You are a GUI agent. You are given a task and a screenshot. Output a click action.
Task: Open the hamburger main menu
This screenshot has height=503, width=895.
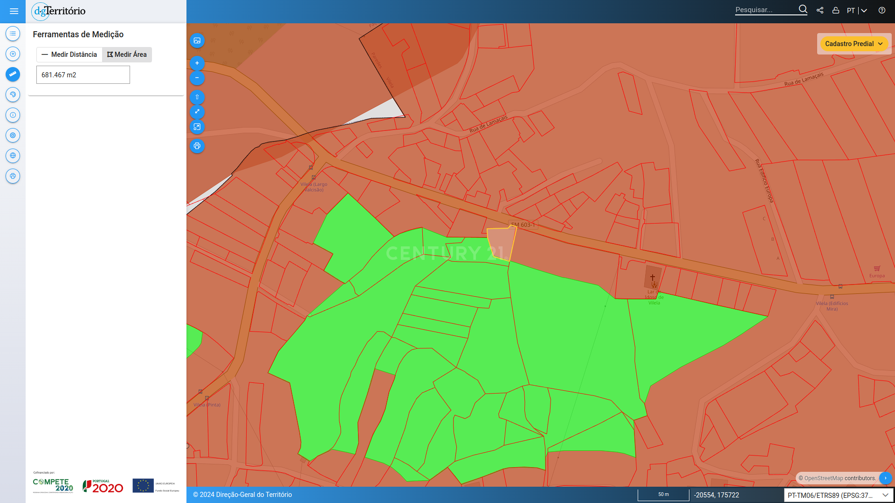pos(14,11)
